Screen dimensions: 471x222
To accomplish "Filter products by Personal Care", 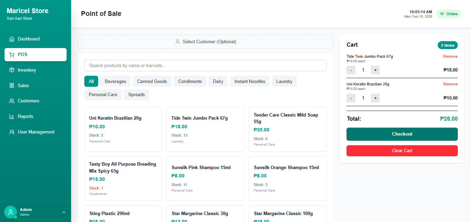I will (x=103, y=95).
